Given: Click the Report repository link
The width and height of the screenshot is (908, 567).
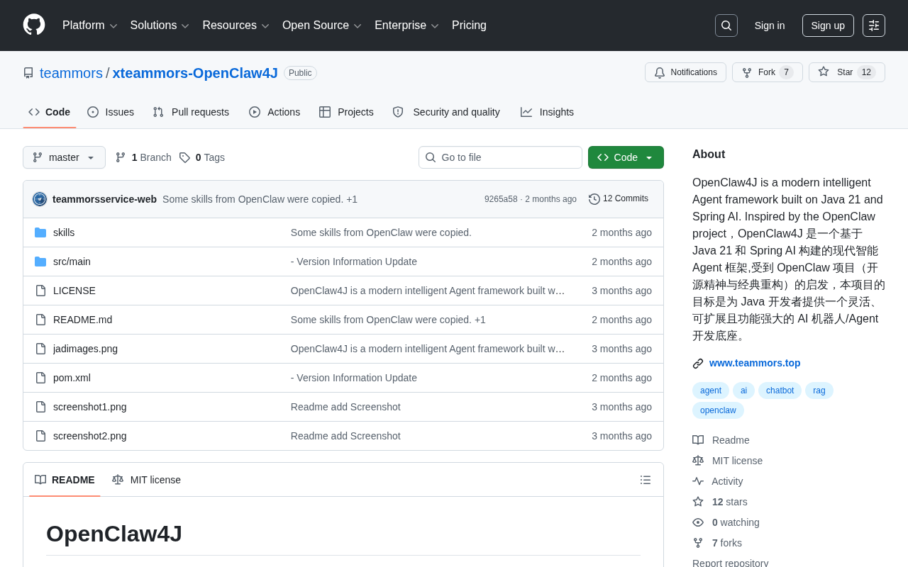Looking at the screenshot, I should tap(731, 563).
